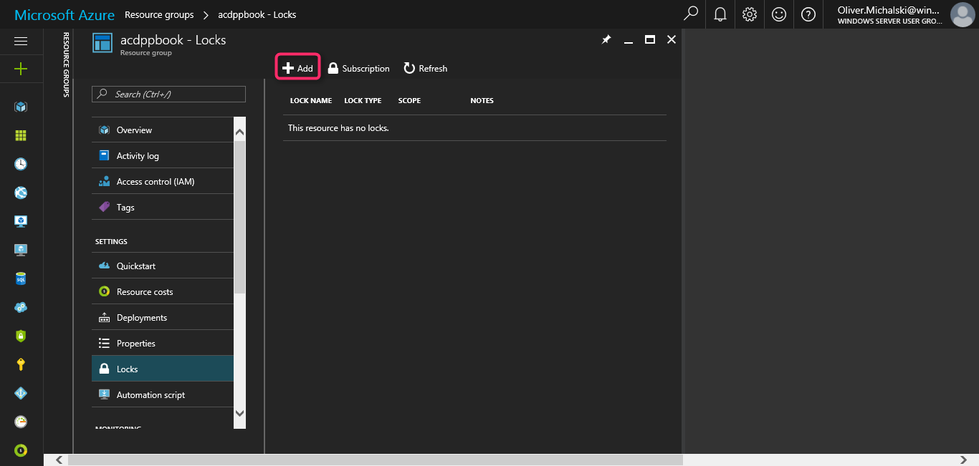
Task: Open portal settings gear icon
Action: tap(750, 14)
